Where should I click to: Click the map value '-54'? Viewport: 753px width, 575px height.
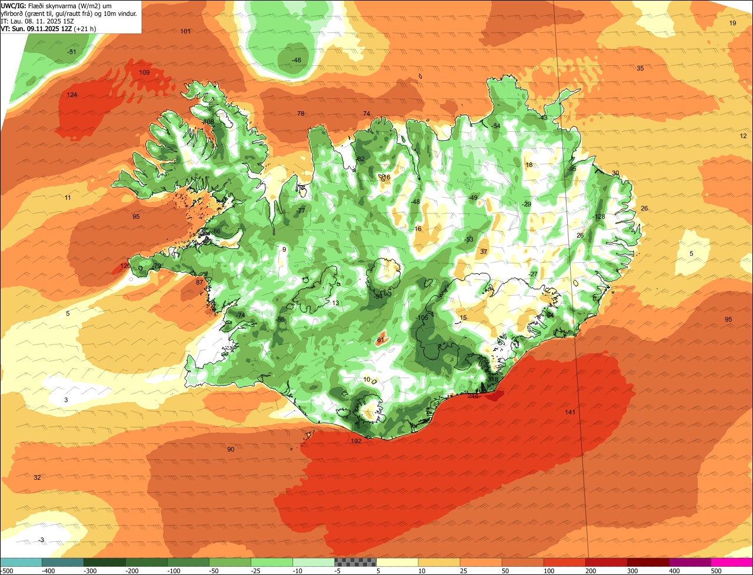(x=495, y=126)
